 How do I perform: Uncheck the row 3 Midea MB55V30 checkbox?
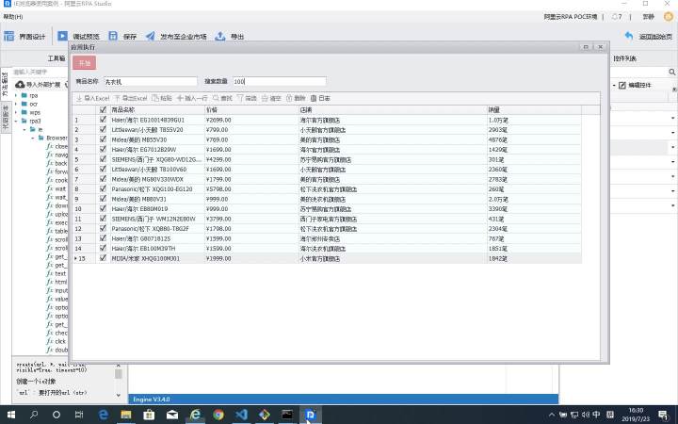(x=103, y=139)
